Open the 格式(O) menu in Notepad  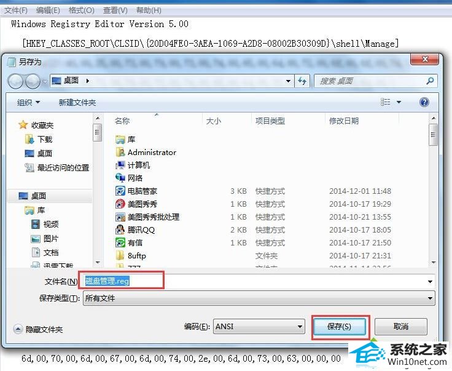[x=81, y=10]
